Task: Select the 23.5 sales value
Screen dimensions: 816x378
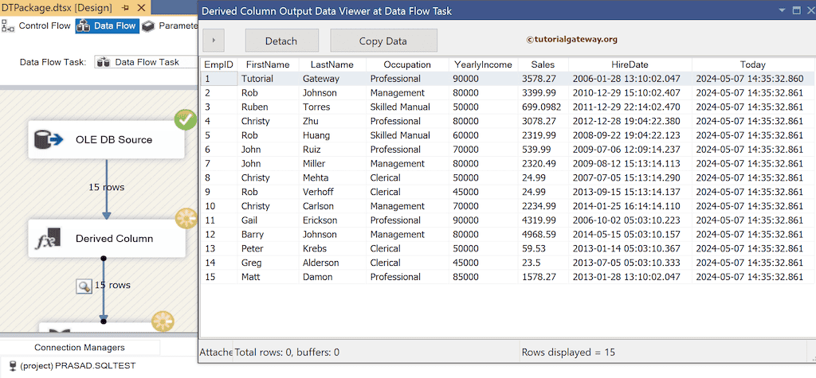Action: point(543,263)
